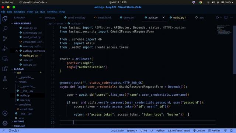The width and height of the screenshot is (236, 133).
Task: Open notifications bell in status bar
Action: click(x=231, y=130)
